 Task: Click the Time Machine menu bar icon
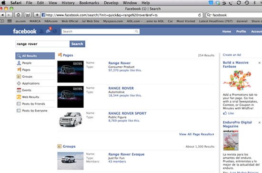click(247, 3)
